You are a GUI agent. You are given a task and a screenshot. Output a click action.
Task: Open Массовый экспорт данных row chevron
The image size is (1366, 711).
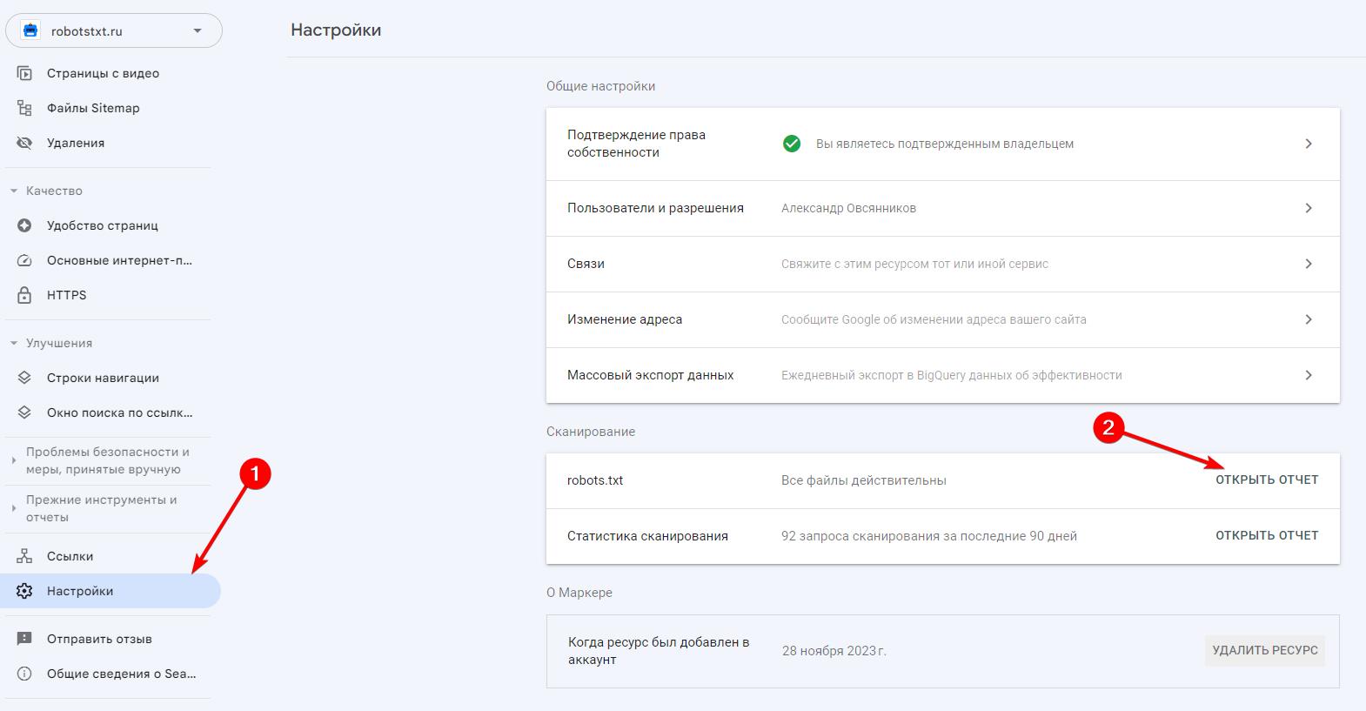(1309, 375)
